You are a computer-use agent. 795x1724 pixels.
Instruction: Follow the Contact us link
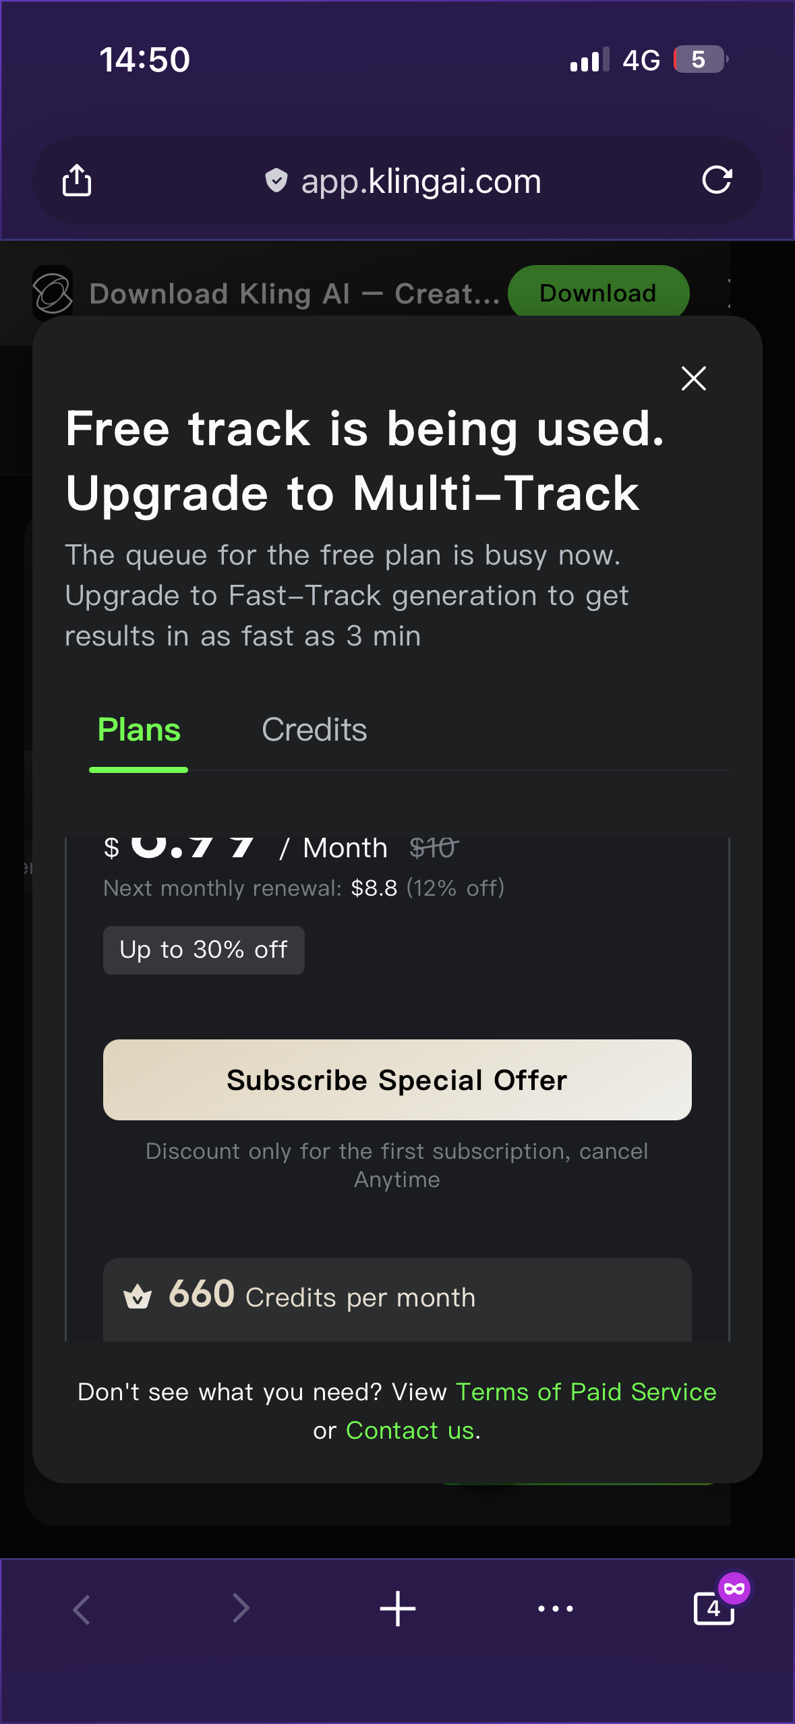pyautogui.click(x=410, y=1430)
